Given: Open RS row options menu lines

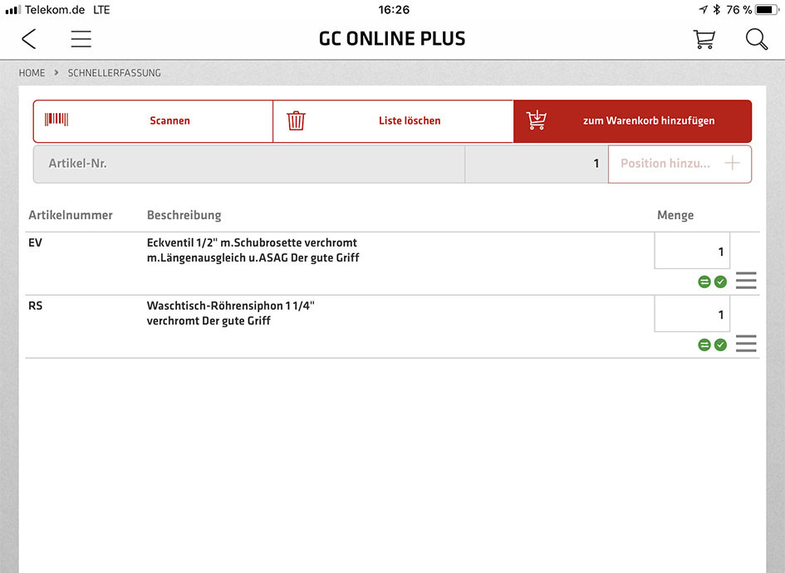Looking at the screenshot, I should pos(746,343).
